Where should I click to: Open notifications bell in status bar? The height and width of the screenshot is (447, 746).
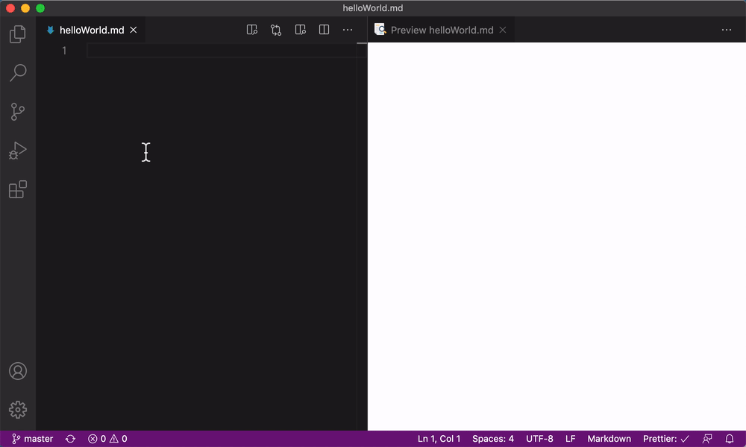pos(730,439)
